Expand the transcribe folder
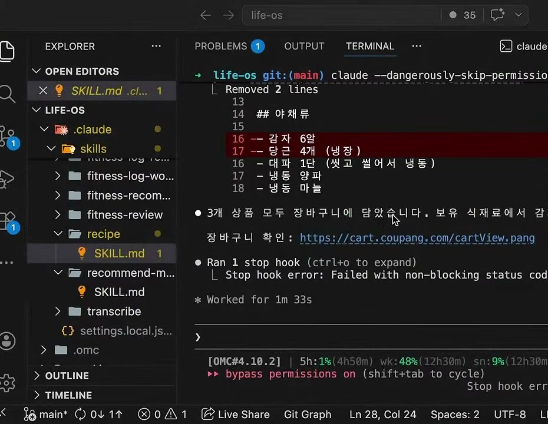548x424 pixels. tap(58, 311)
